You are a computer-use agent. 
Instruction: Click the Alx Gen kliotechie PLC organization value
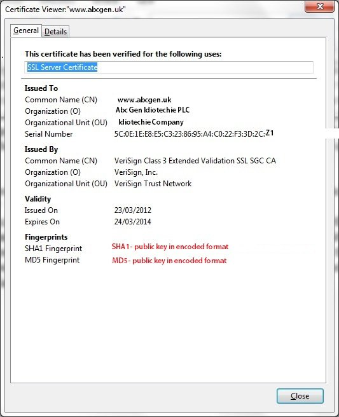tap(153, 110)
